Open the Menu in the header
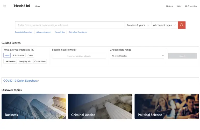 point(37,6)
